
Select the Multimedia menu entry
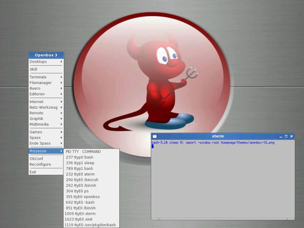[x=46, y=124]
